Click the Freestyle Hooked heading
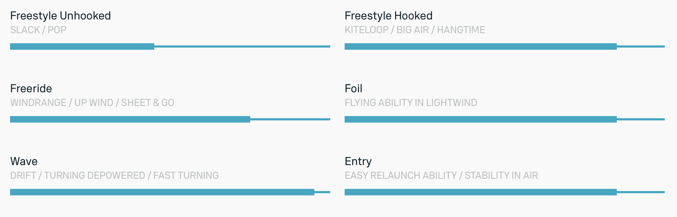This screenshot has height=217, width=677. pyautogui.click(x=388, y=16)
